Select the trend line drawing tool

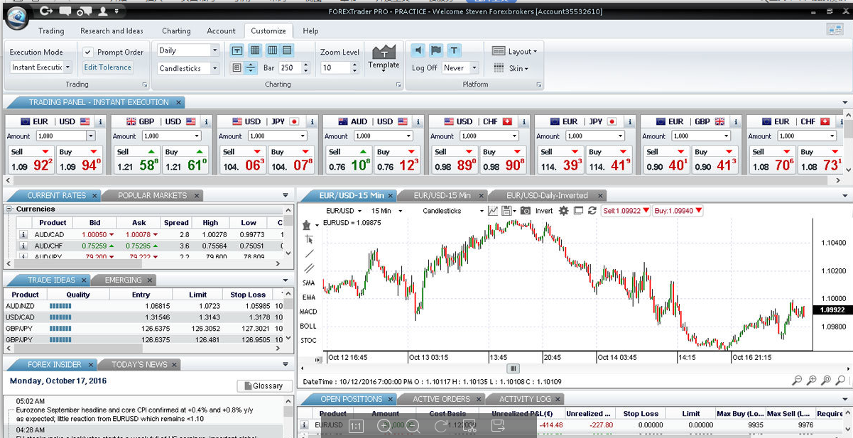point(309,254)
